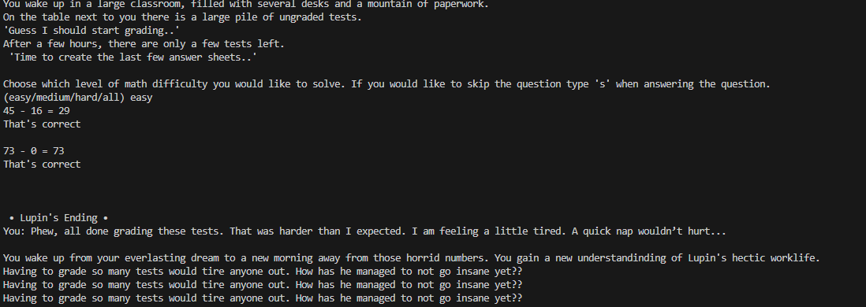Click the word 'easy' typed after the prompt

click(141, 98)
